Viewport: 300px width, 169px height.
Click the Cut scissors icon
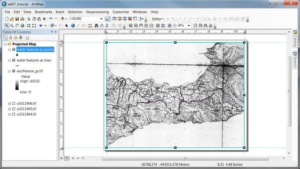coord(29,19)
